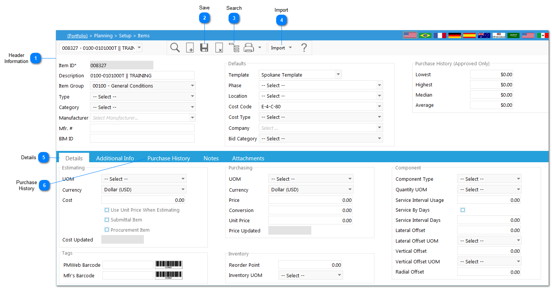Click the Lowest purchase history value
This screenshot has height=289, width=552.
tap(491, 74)
